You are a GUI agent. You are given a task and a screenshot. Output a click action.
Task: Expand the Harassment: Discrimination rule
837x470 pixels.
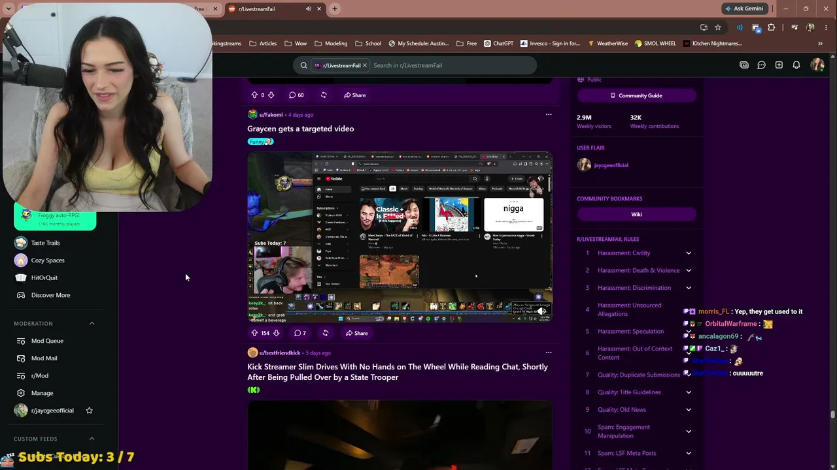point(689,288)
